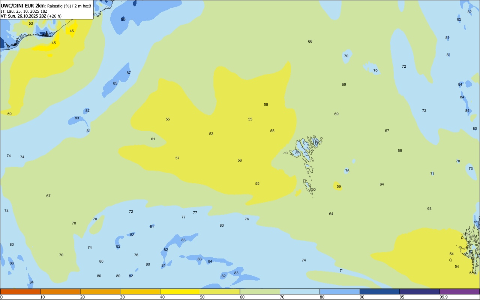Click the "56" humidity value
This screenshot has width=480, height=300.
(x=240, y=160)
